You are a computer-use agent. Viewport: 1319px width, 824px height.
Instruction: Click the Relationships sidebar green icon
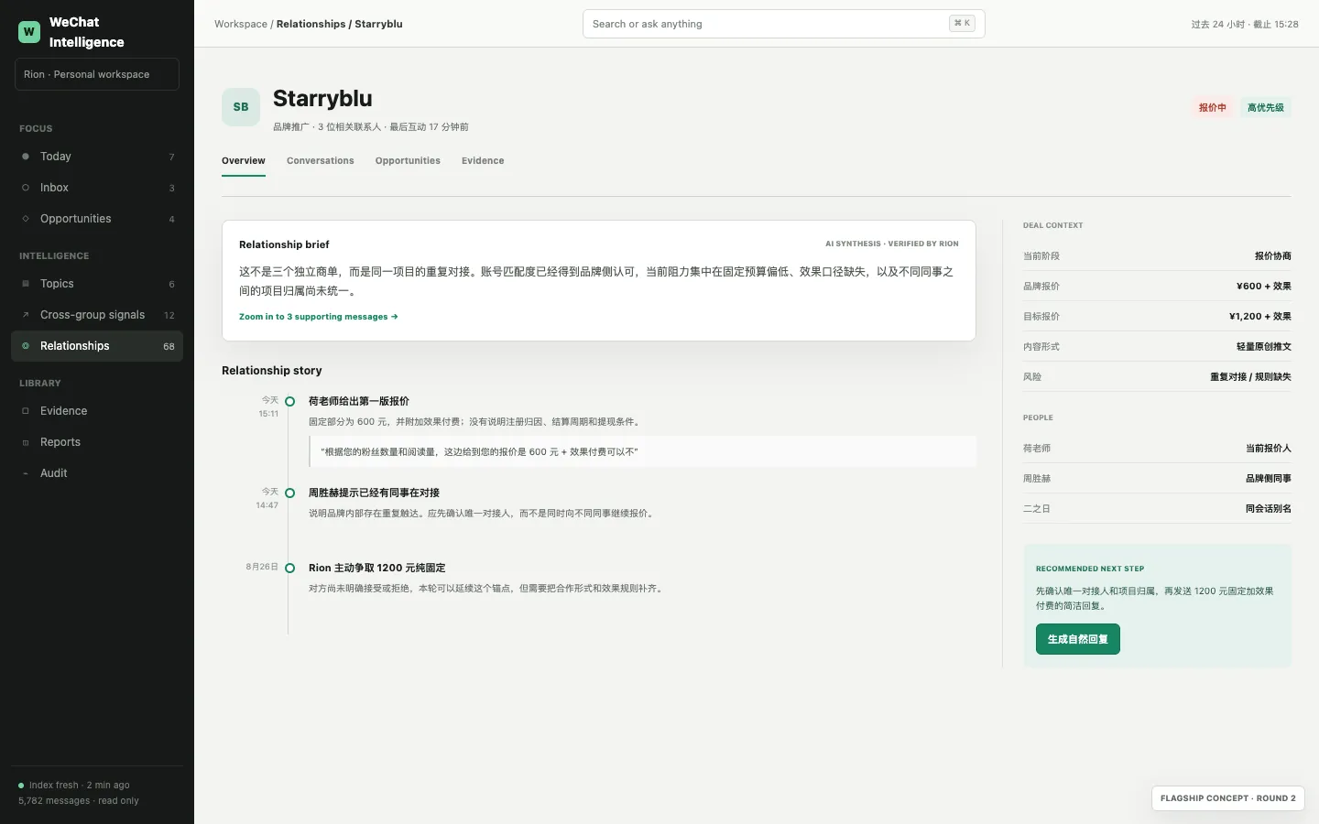click(26, 346)
